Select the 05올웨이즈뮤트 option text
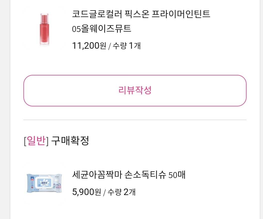The width and height of the screenshot is (263, 219). click(x=102, y=29)
